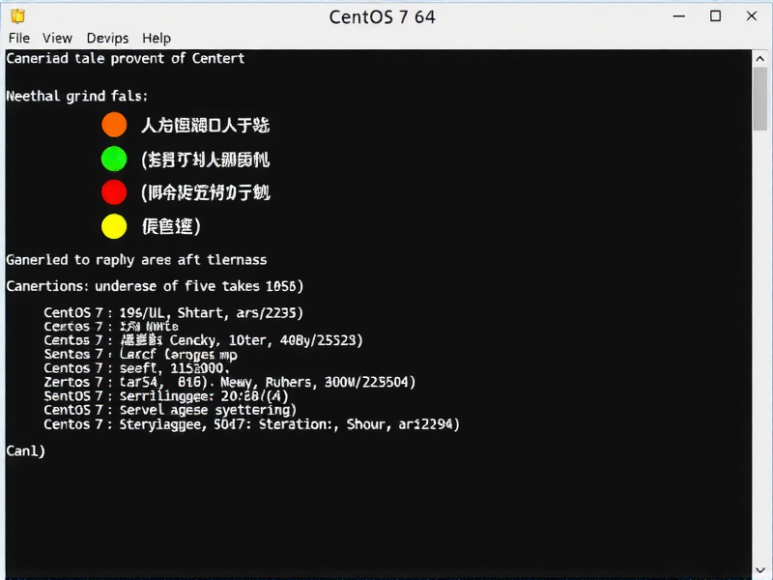Click the yellow swatch next to Chinese text
Image resolution: width=773 pixels, height=580 pixels.
113,226
